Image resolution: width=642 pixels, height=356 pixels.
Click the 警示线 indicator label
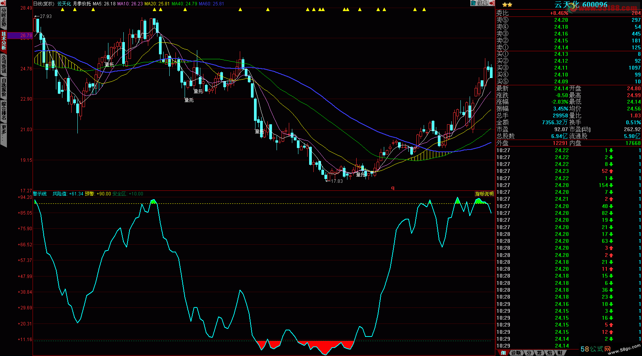pyautogui.click(x=40, y=194)
